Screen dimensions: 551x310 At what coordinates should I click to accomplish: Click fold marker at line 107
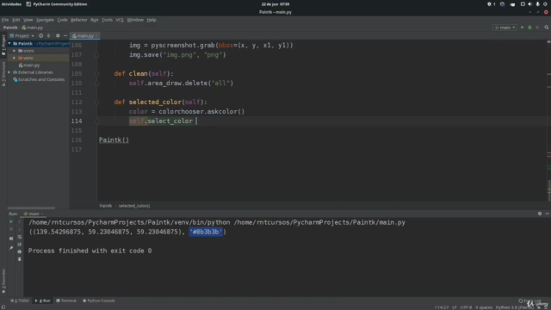(96, 55)
